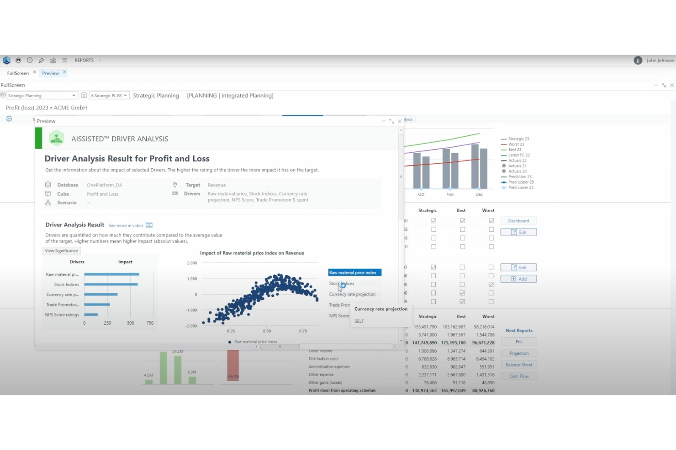Open the bar chart icon in top toolbar
The width and height of the screenshot is (676, 450).
coord(53,60)
